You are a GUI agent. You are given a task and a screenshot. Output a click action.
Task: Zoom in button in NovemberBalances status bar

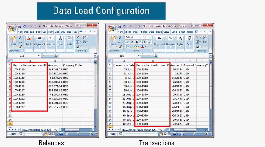tap(91, 134)
